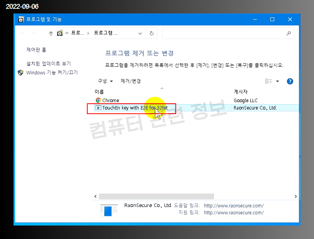Click the Google LLC publisher cell
Image resolution: width=314 pixels, height=239 pixels.
(x=246, y=100)
